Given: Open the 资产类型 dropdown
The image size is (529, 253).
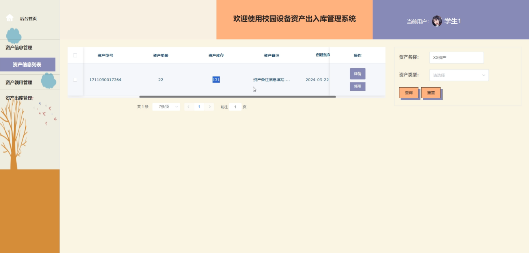Looking at the screenshot, I should [x=459, y=75].
